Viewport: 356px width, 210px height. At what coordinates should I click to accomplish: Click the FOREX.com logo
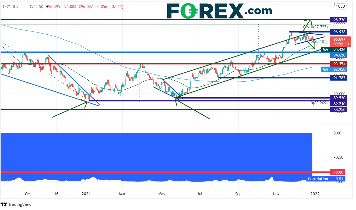[219, 11]
